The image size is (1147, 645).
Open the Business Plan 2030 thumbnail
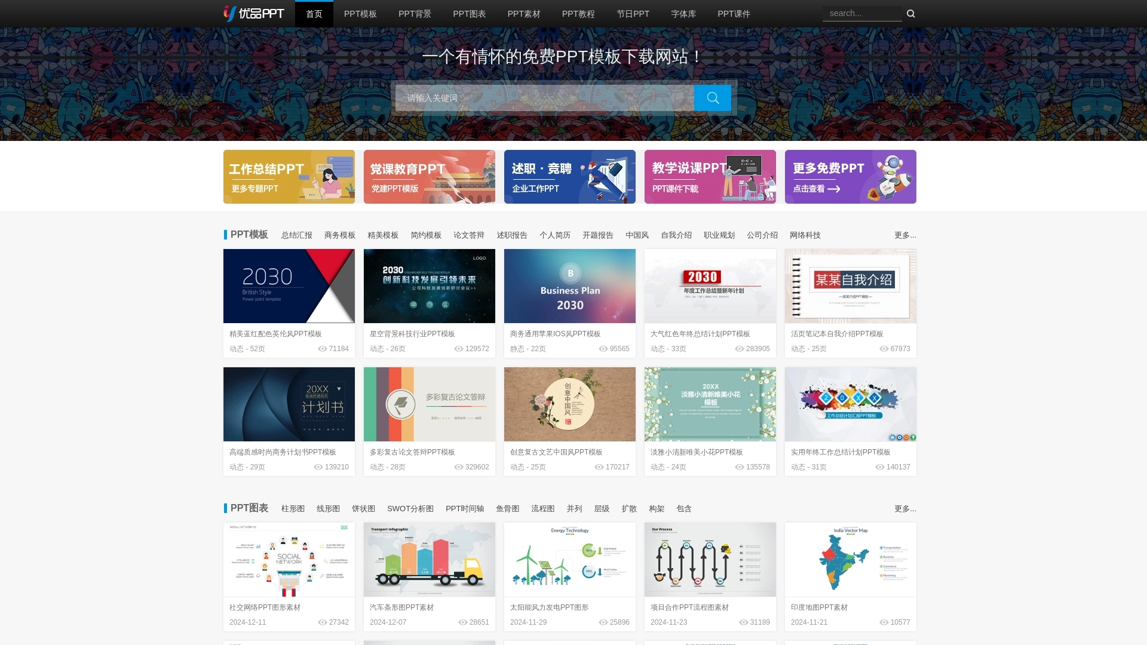tap(570, 286)
